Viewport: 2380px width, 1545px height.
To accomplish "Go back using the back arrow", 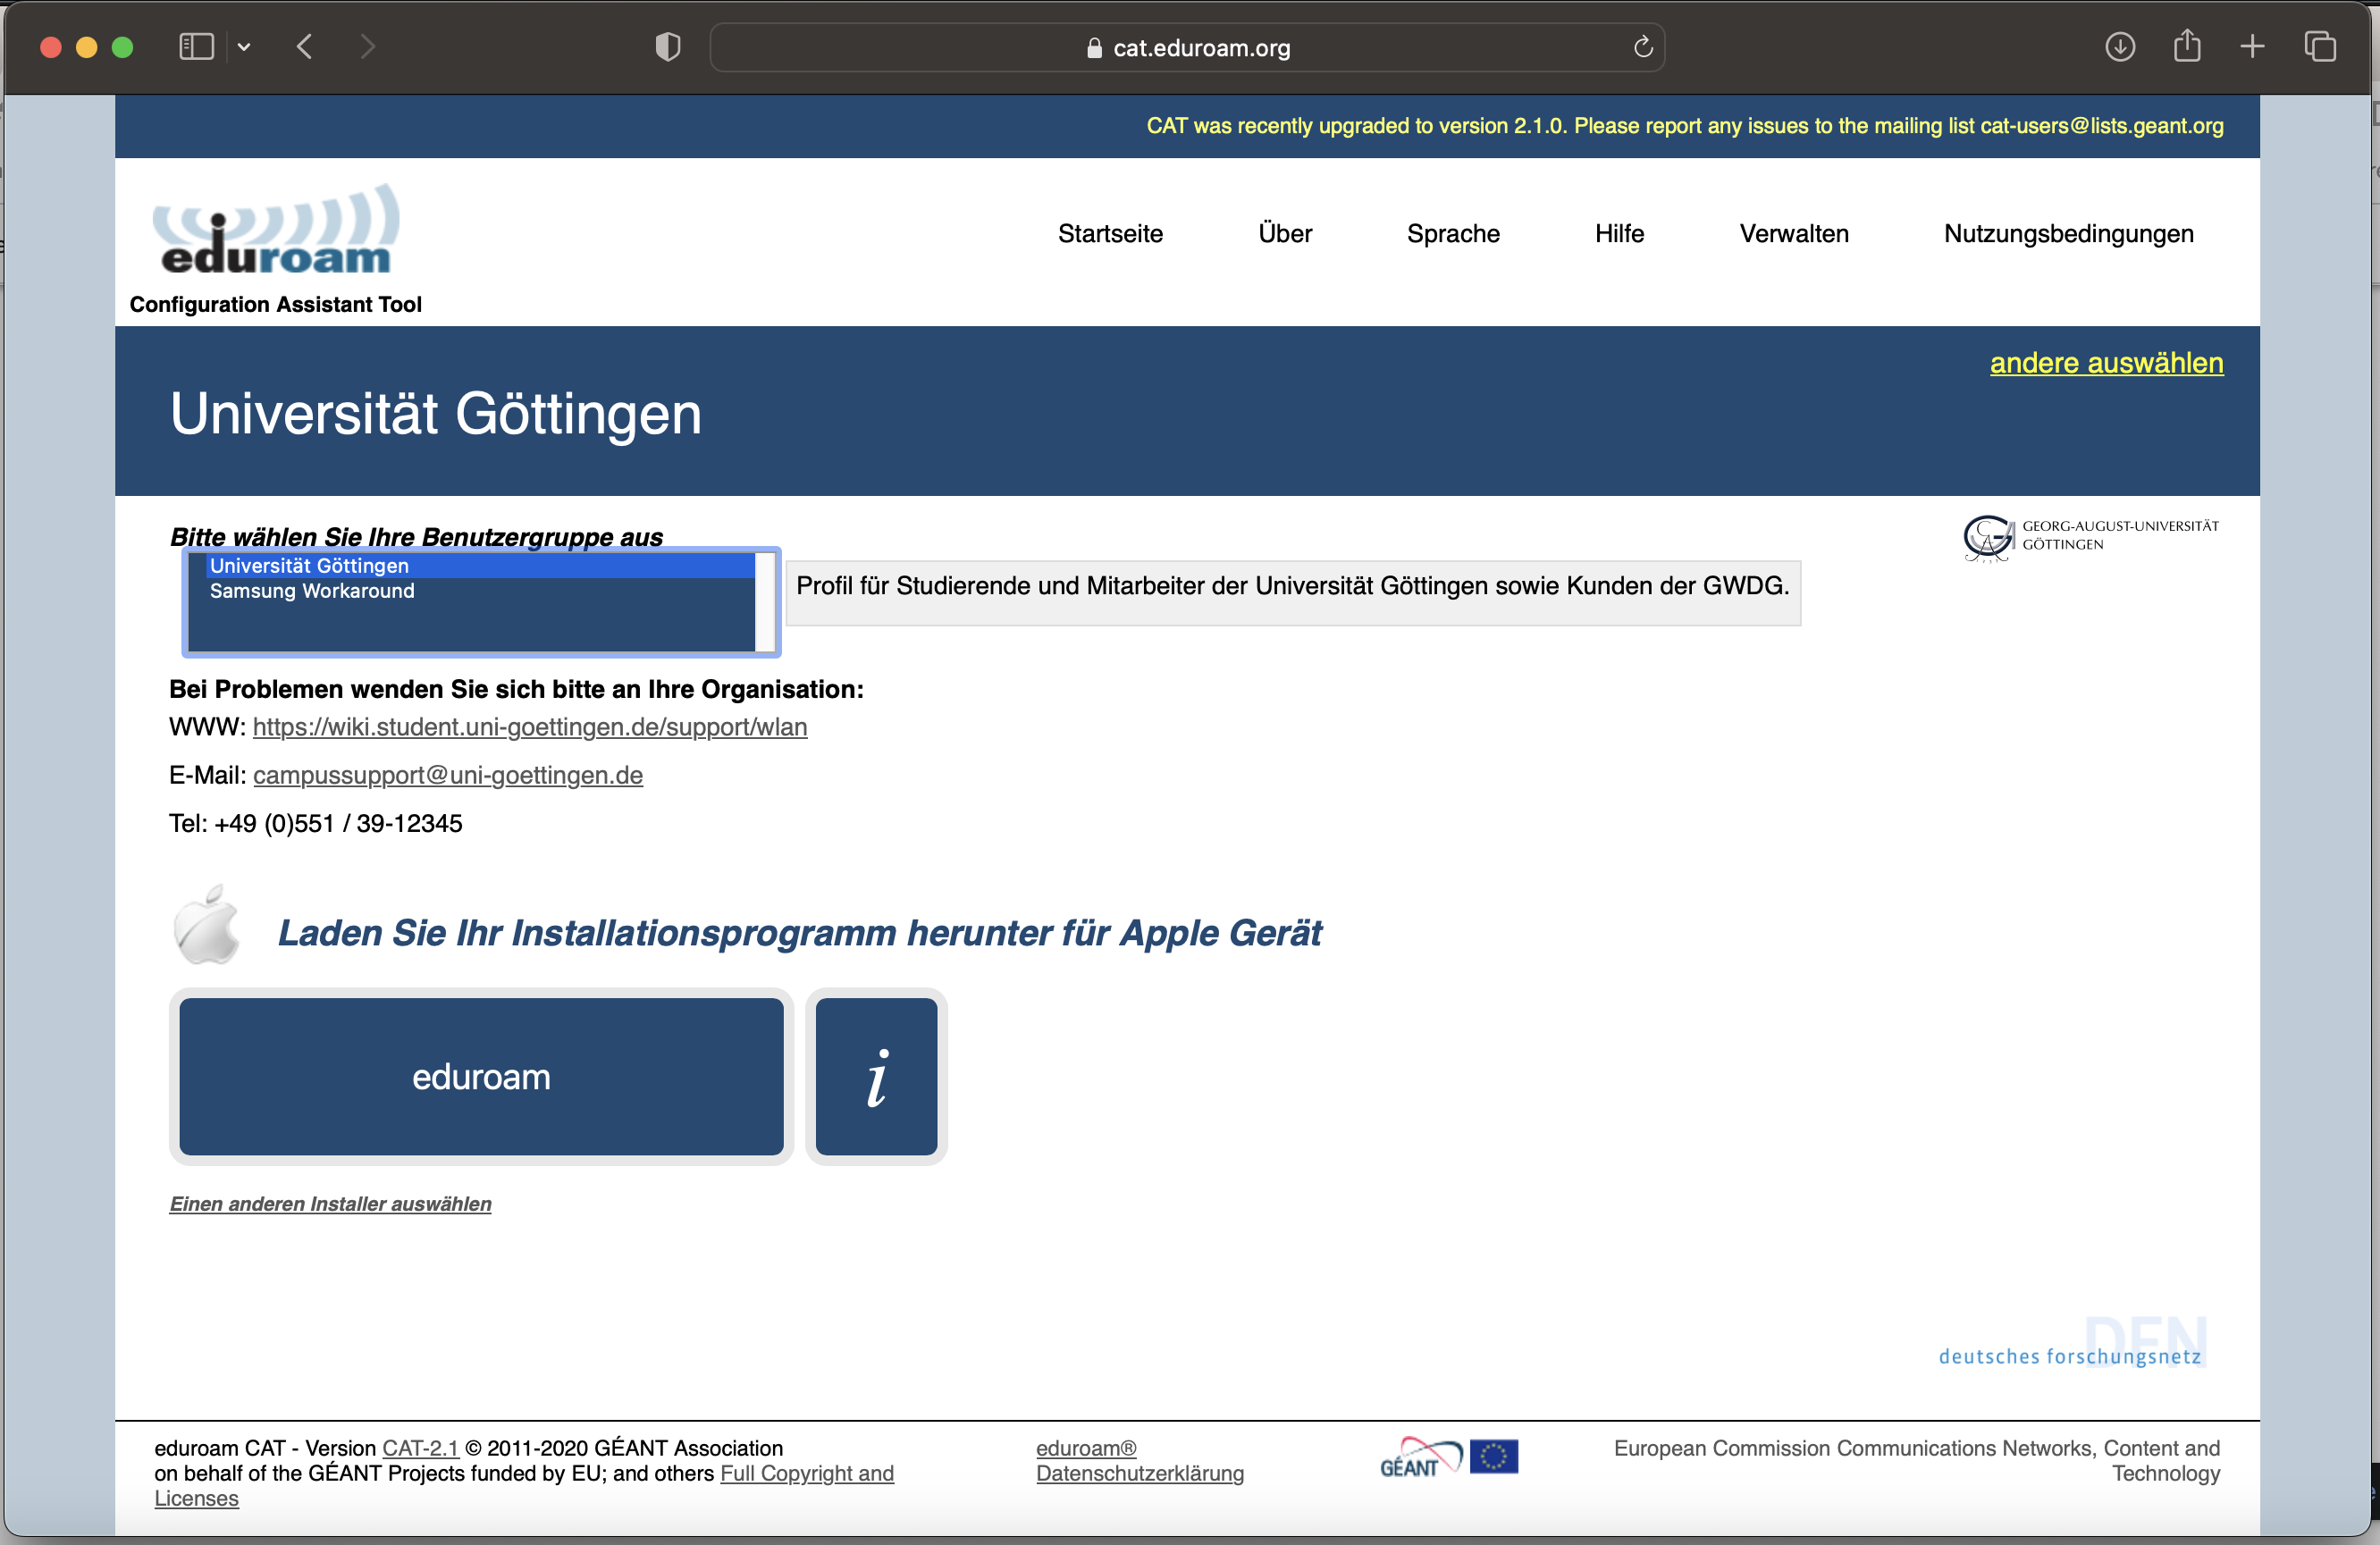I will click(305, 47).
